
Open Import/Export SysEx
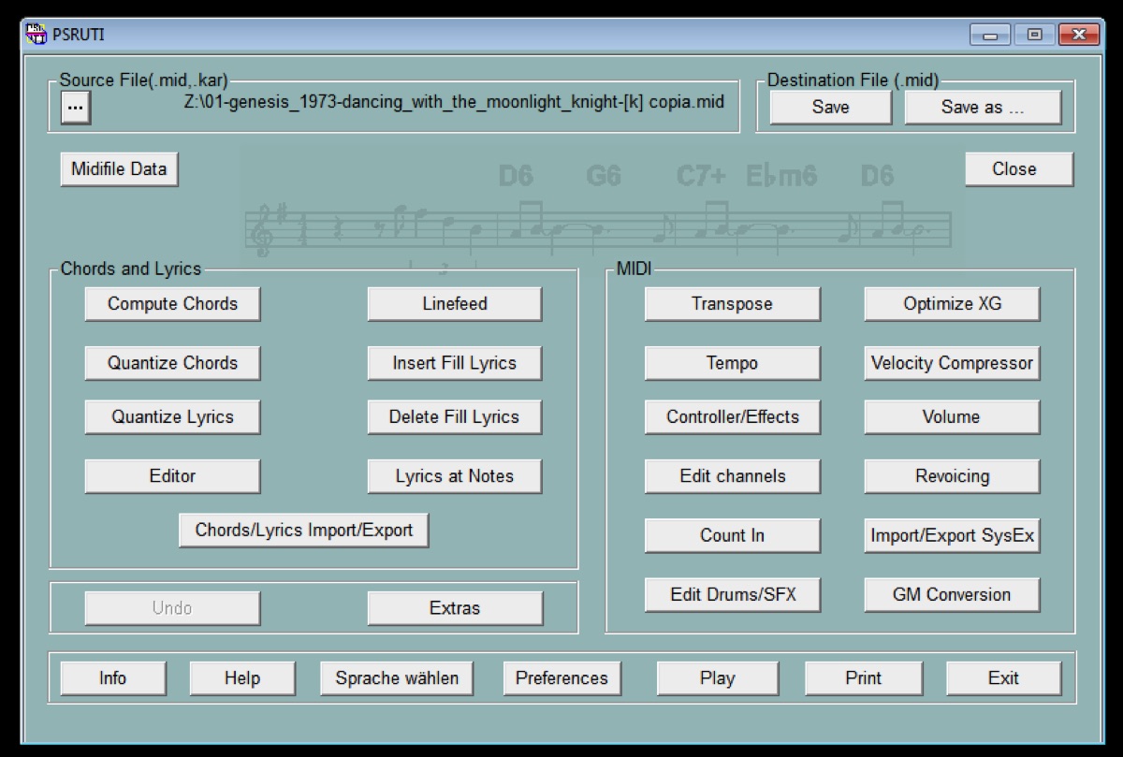click(x=952, y=535)
